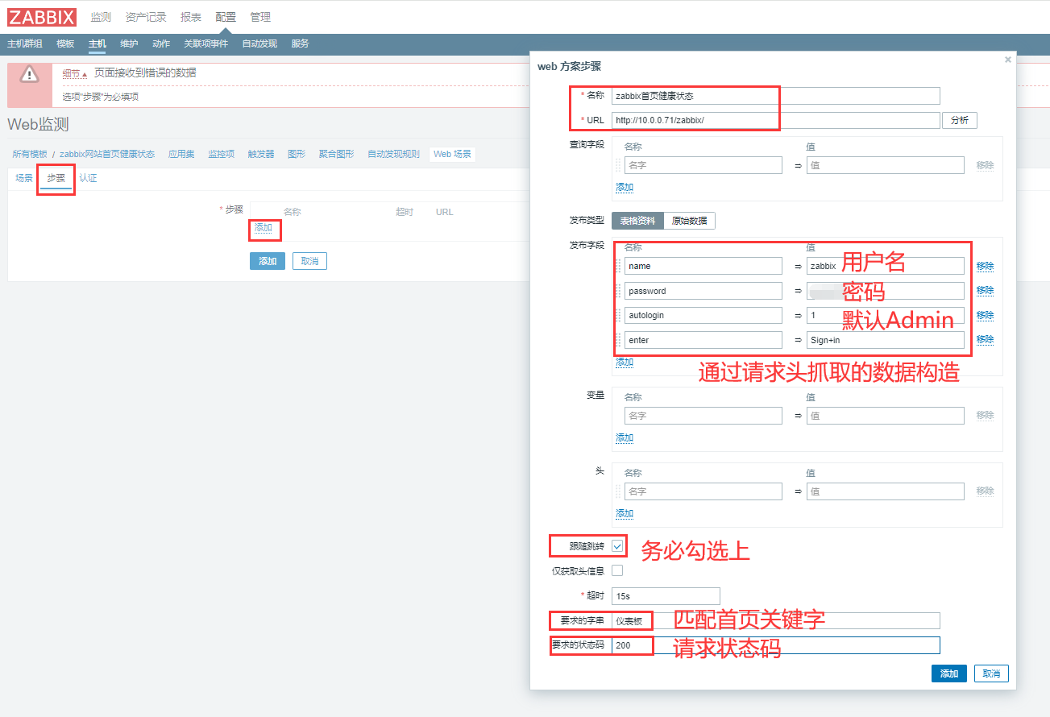Image resolution: width=1050 pixels, height=717 pixels.
Task: Click the step 名称 input field
Action: pyautogui.click(x=776, y=96)
